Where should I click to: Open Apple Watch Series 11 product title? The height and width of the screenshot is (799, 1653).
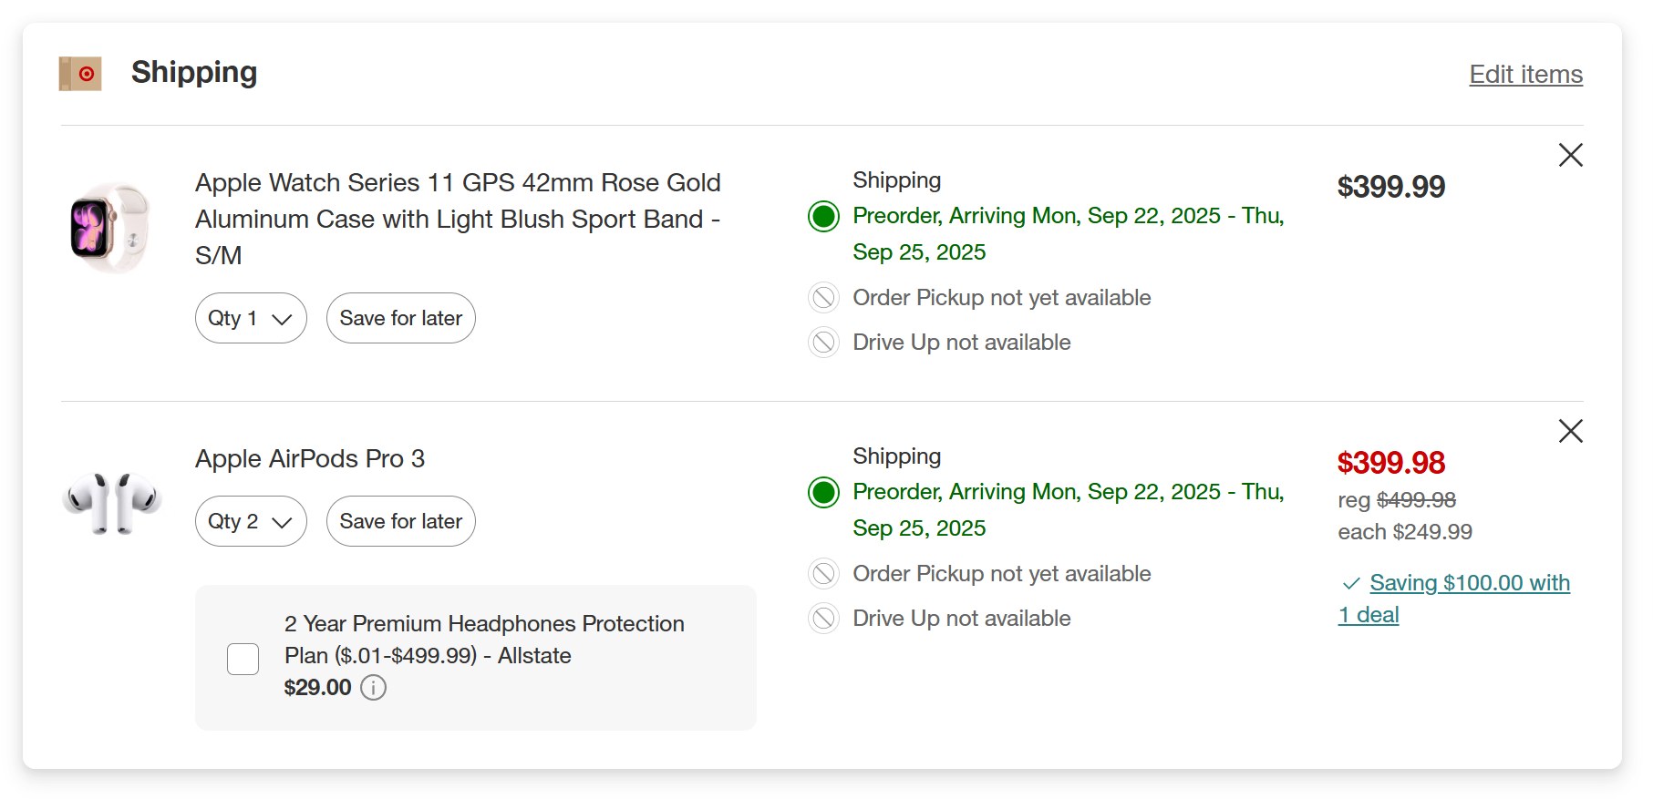click(458, 219)
